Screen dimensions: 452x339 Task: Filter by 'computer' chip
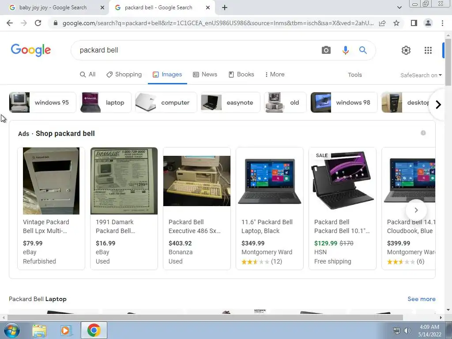pos(166,102)
